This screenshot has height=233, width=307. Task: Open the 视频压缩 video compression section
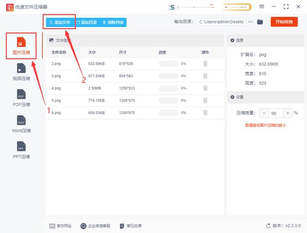(21, 71)
